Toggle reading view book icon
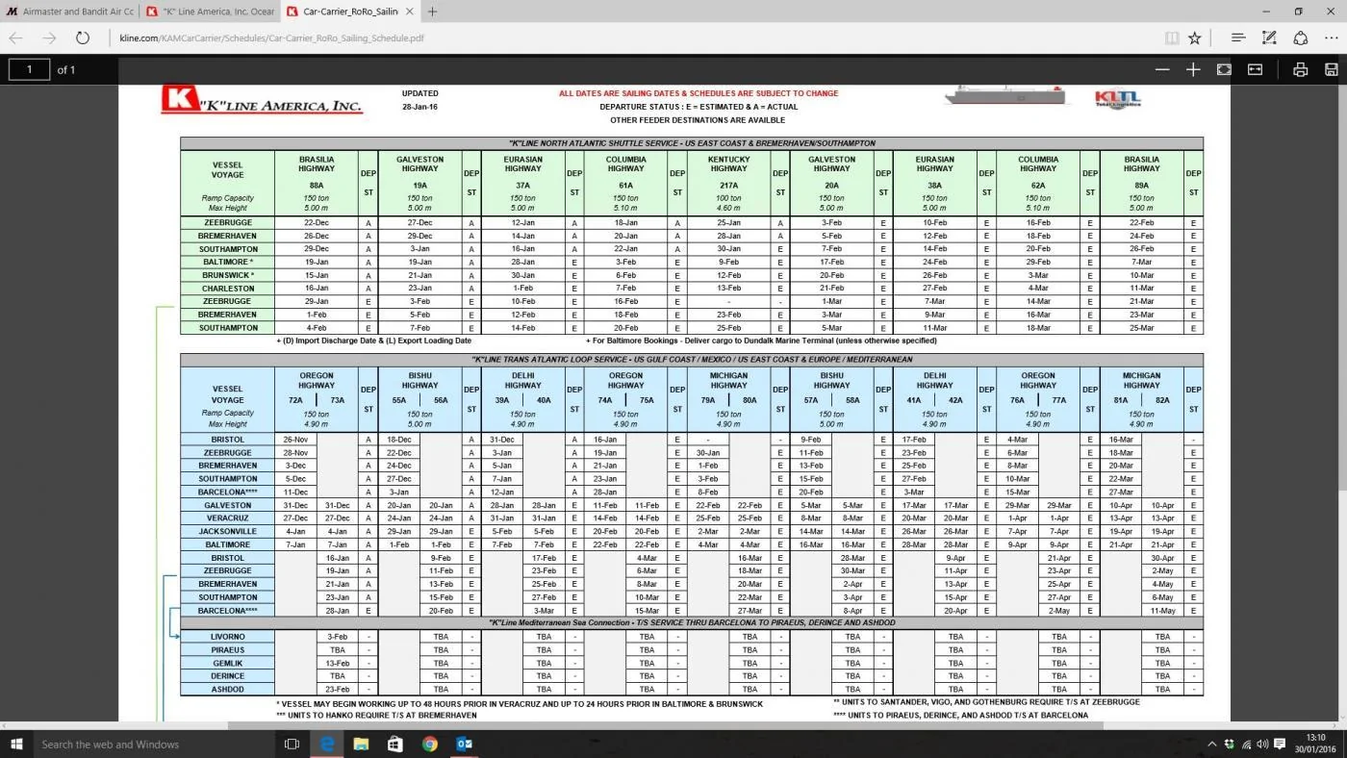The height and width of the screenshot is (758, 1347). [1172, 38]
